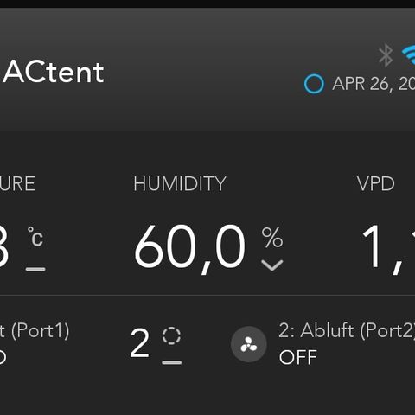
Task: Click the Port1 device label
Action: coord(35,330)
